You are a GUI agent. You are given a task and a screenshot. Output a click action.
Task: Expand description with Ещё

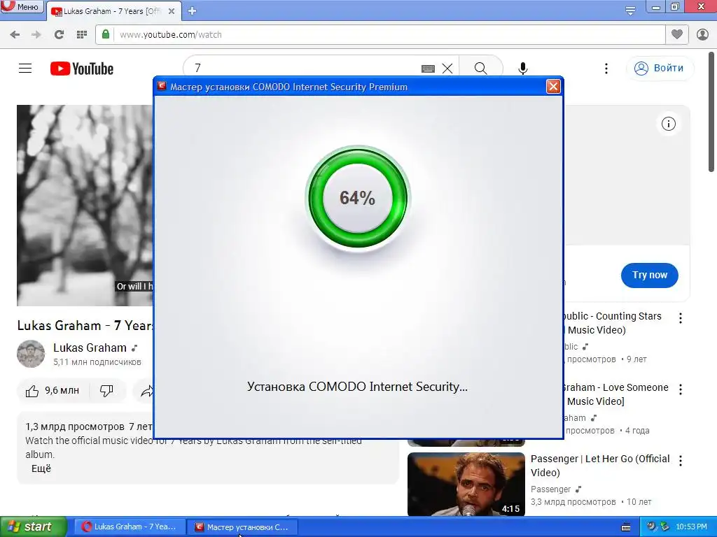pos(41,468)
